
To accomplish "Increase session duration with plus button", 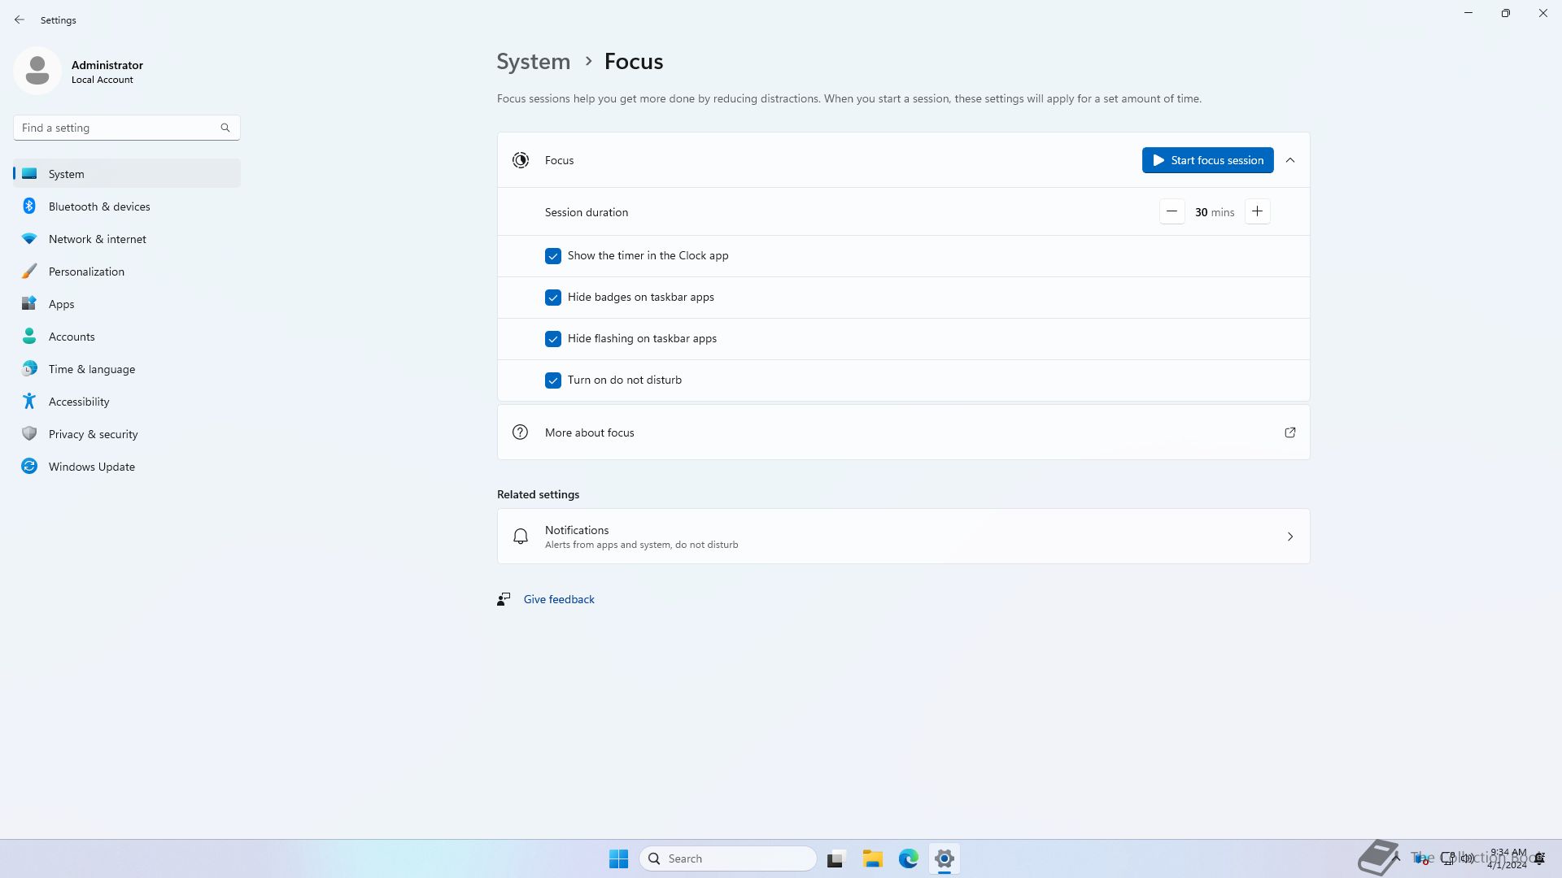I will 1257,212.
